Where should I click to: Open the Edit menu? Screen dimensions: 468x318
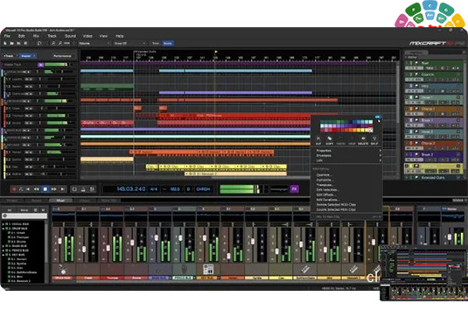pos(22,36)
